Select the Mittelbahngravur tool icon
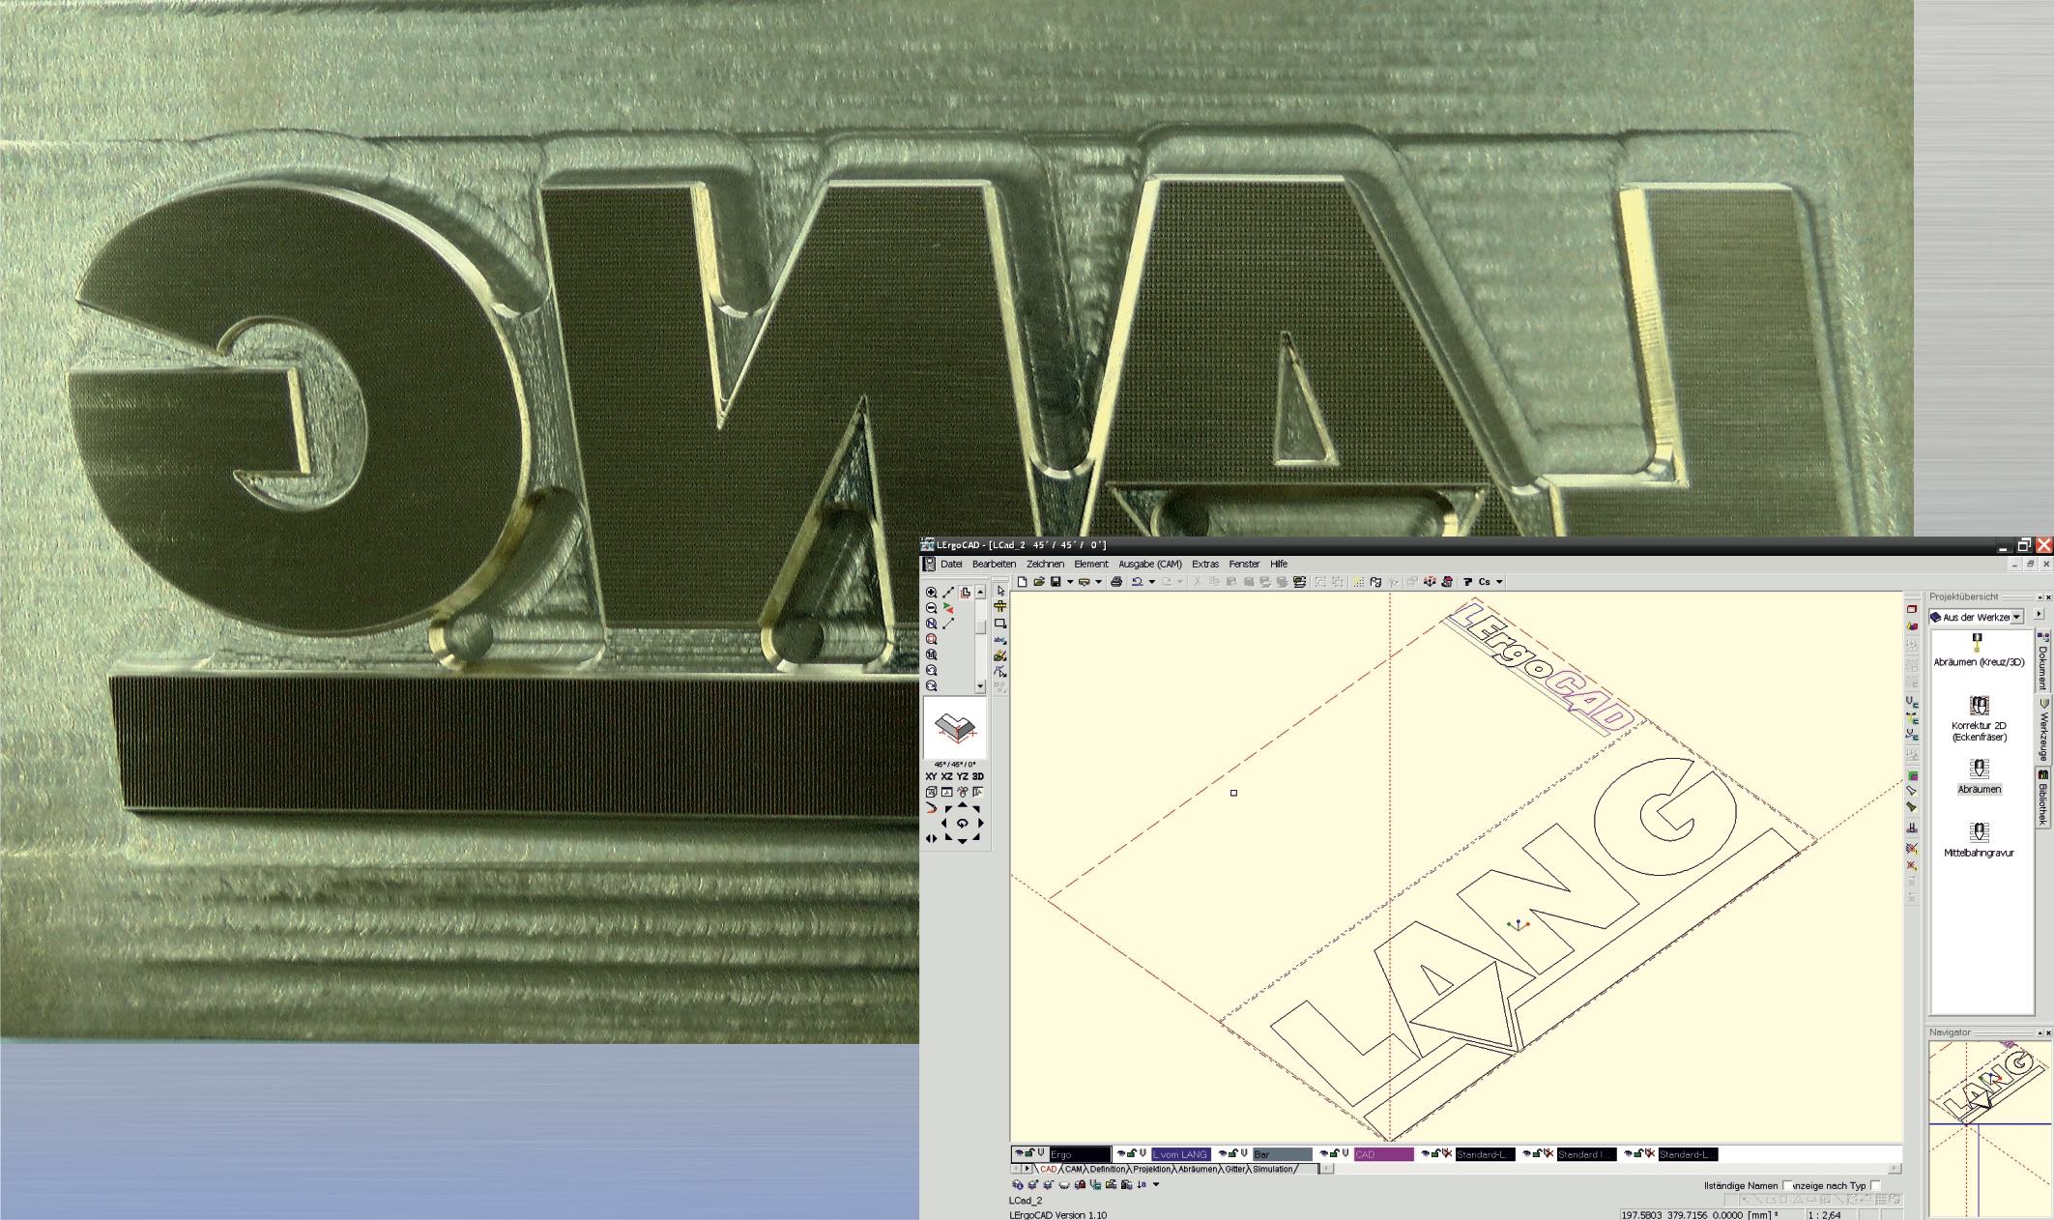The image size is (2054, 1220). click(1979, 832)
